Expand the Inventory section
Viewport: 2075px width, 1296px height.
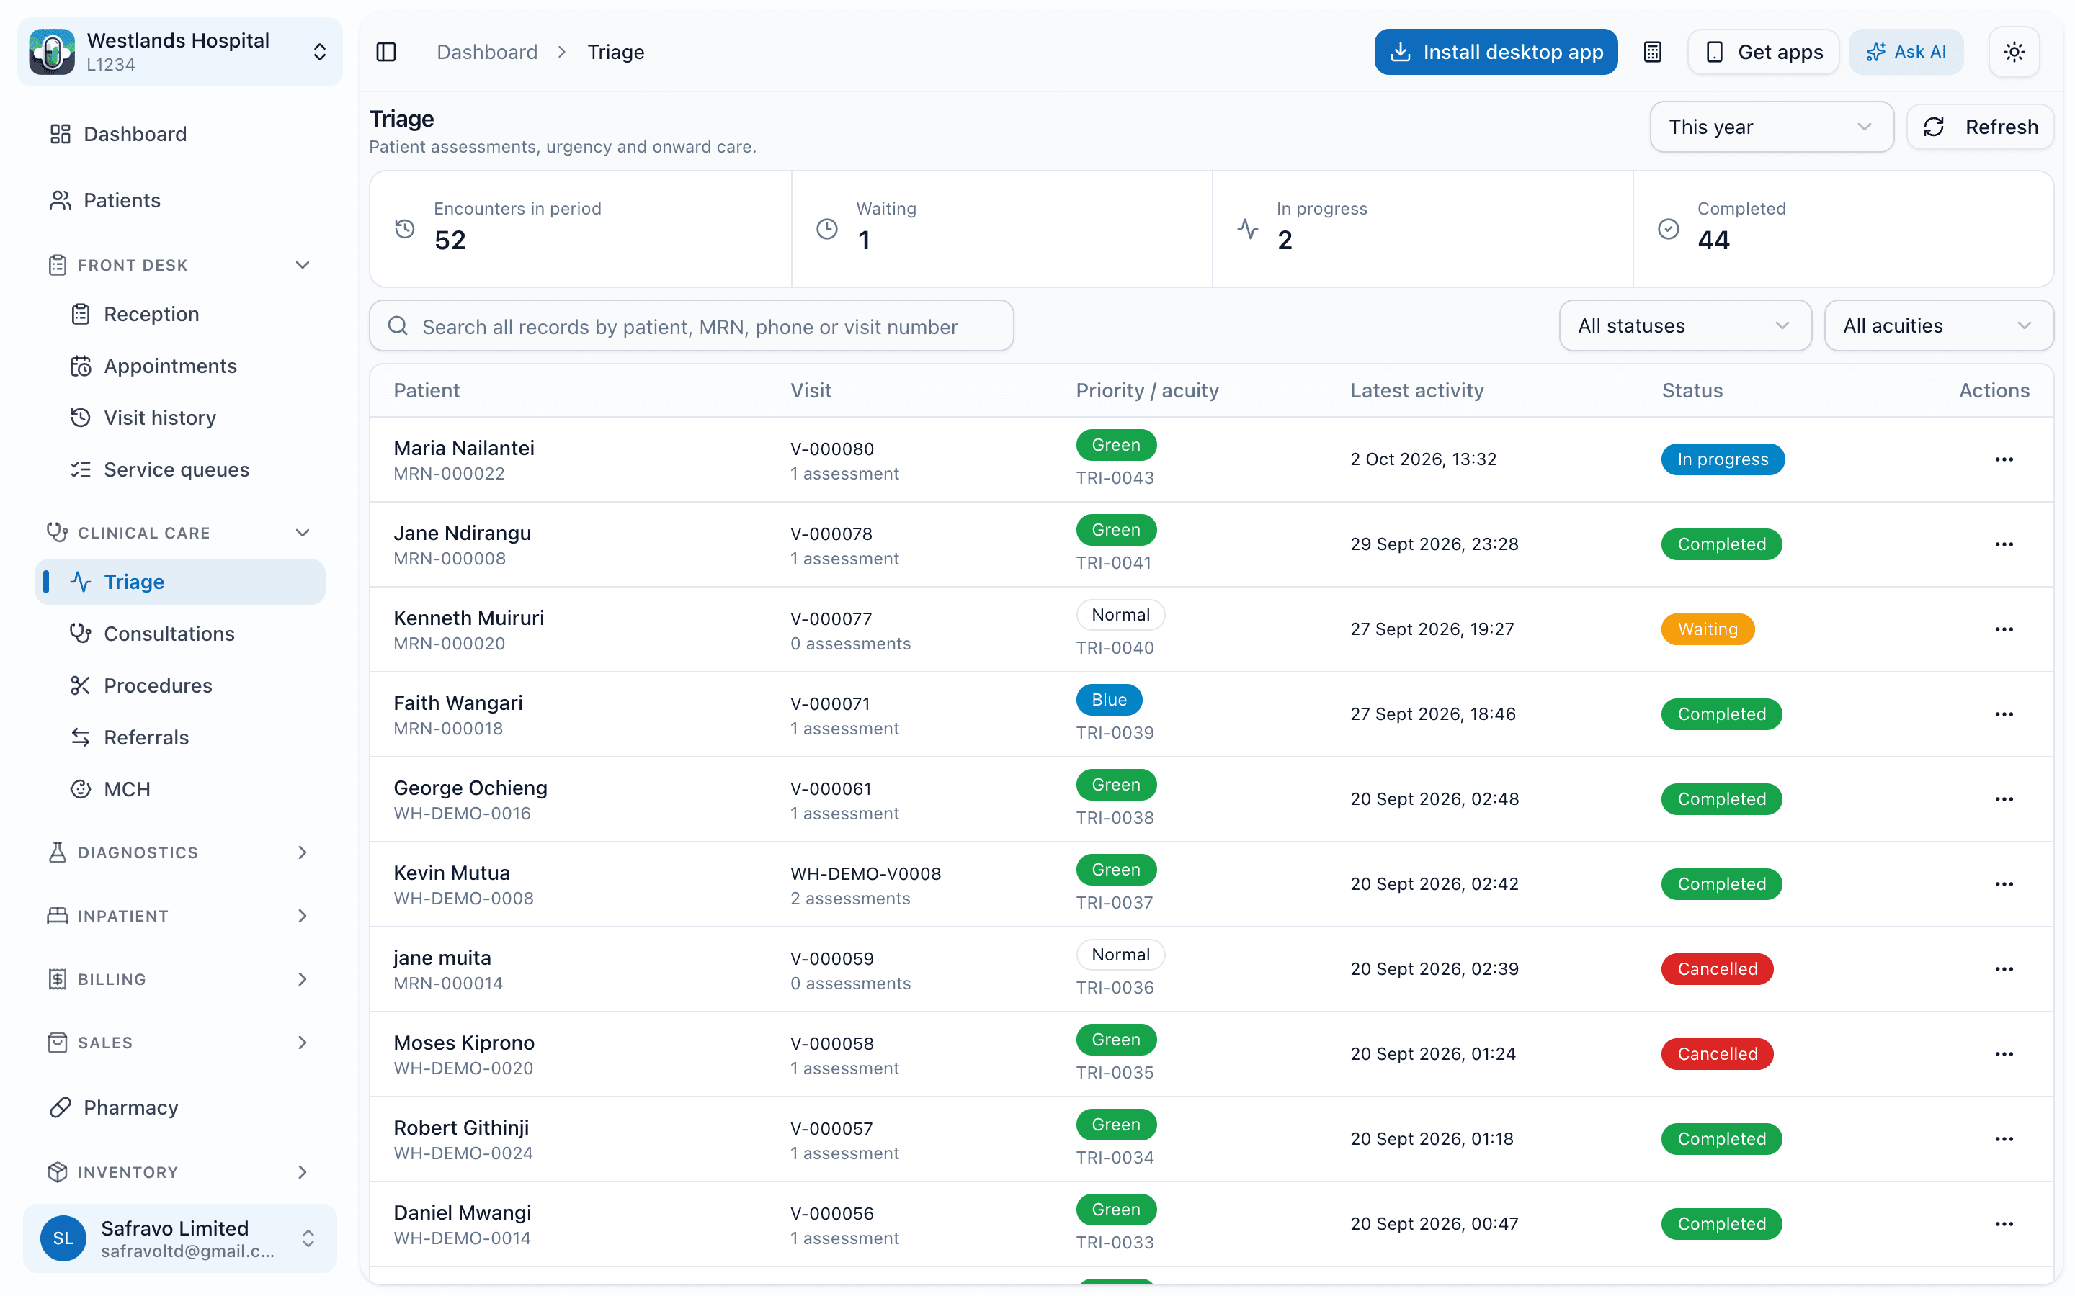coord(180,1171)
